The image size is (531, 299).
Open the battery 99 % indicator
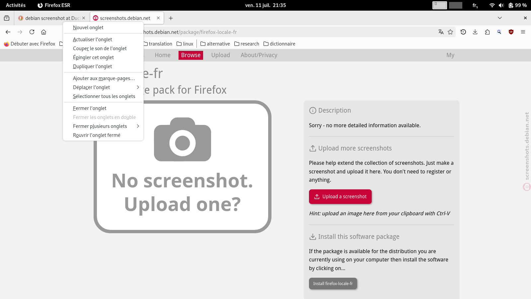point(517,5)
